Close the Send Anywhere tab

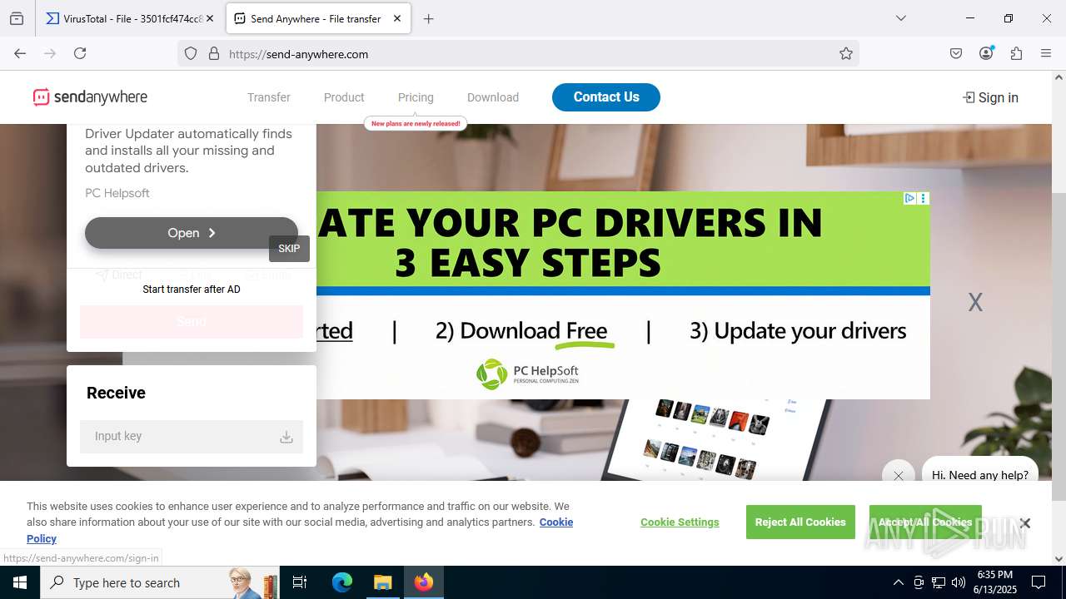[x=397, y=18]
